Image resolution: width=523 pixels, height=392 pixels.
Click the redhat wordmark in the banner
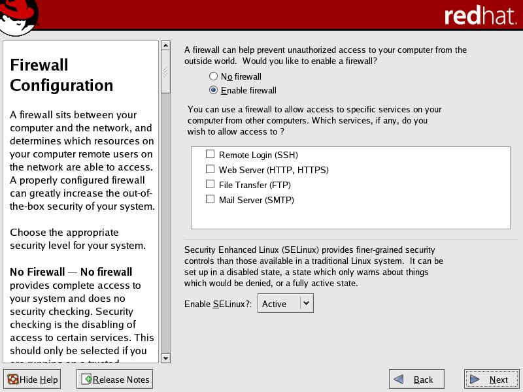tap(480, 16)
